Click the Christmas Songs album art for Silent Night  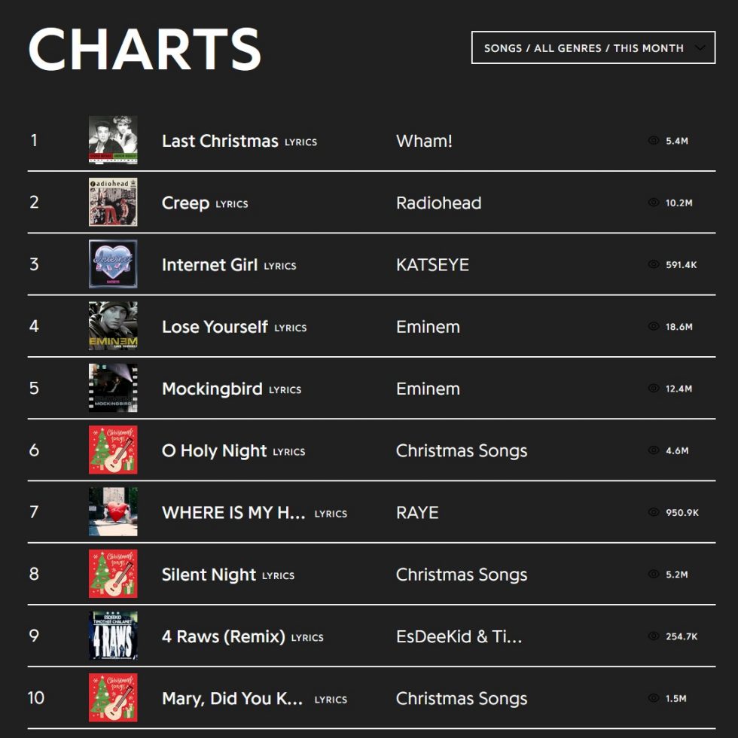click(112, 575)
